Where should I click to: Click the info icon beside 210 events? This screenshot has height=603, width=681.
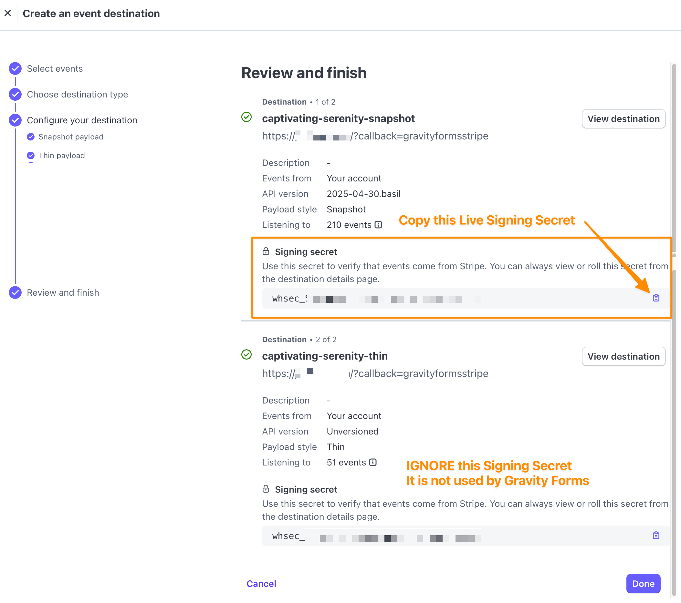coord(378,225)
